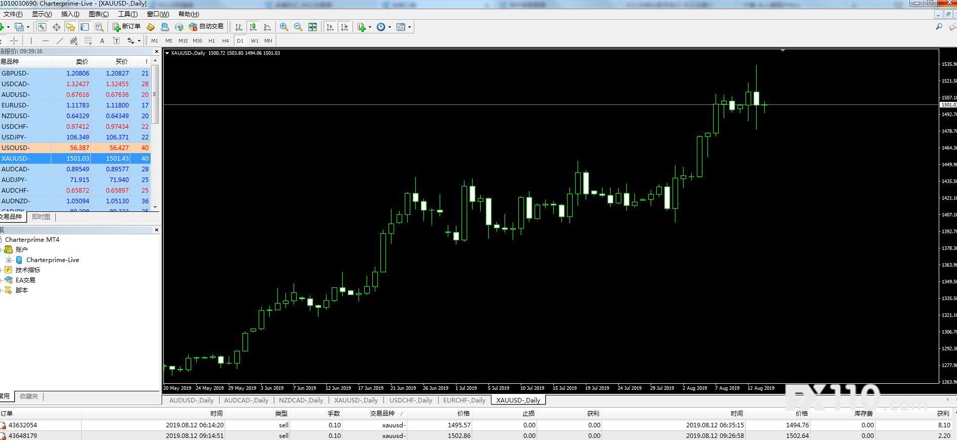Draw a vertical line tool
The height and width of the screenshot is (440, 957).
tap(31, 41)
